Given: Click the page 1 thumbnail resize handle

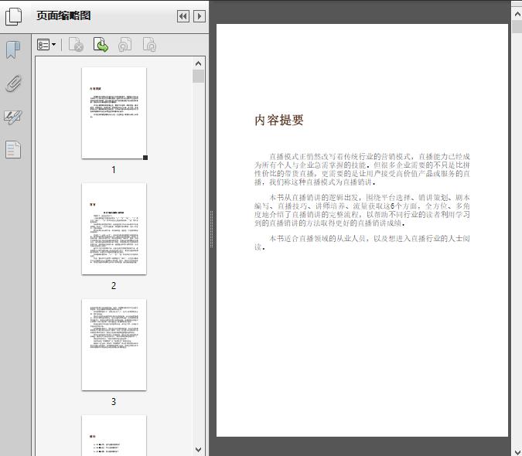Looking at the screenshot, I should [145, 158].
